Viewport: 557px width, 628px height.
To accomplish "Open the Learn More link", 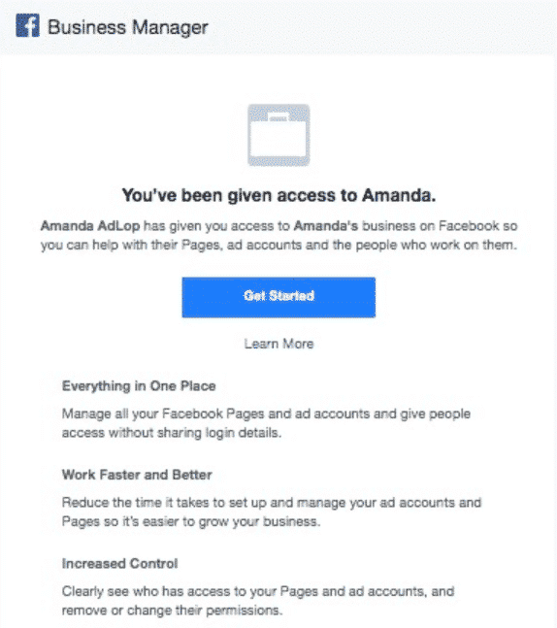I will 278,344.
